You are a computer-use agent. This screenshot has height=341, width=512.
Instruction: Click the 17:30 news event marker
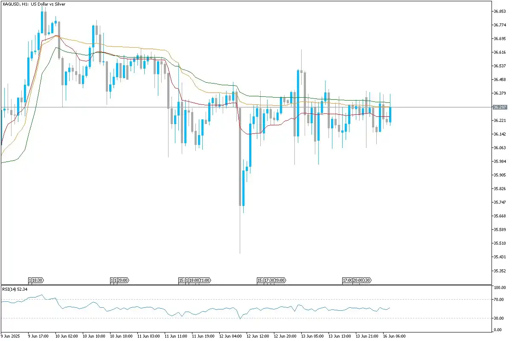click(269, 280)
